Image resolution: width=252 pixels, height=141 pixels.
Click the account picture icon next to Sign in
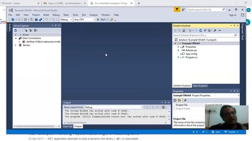click(243, 15)
